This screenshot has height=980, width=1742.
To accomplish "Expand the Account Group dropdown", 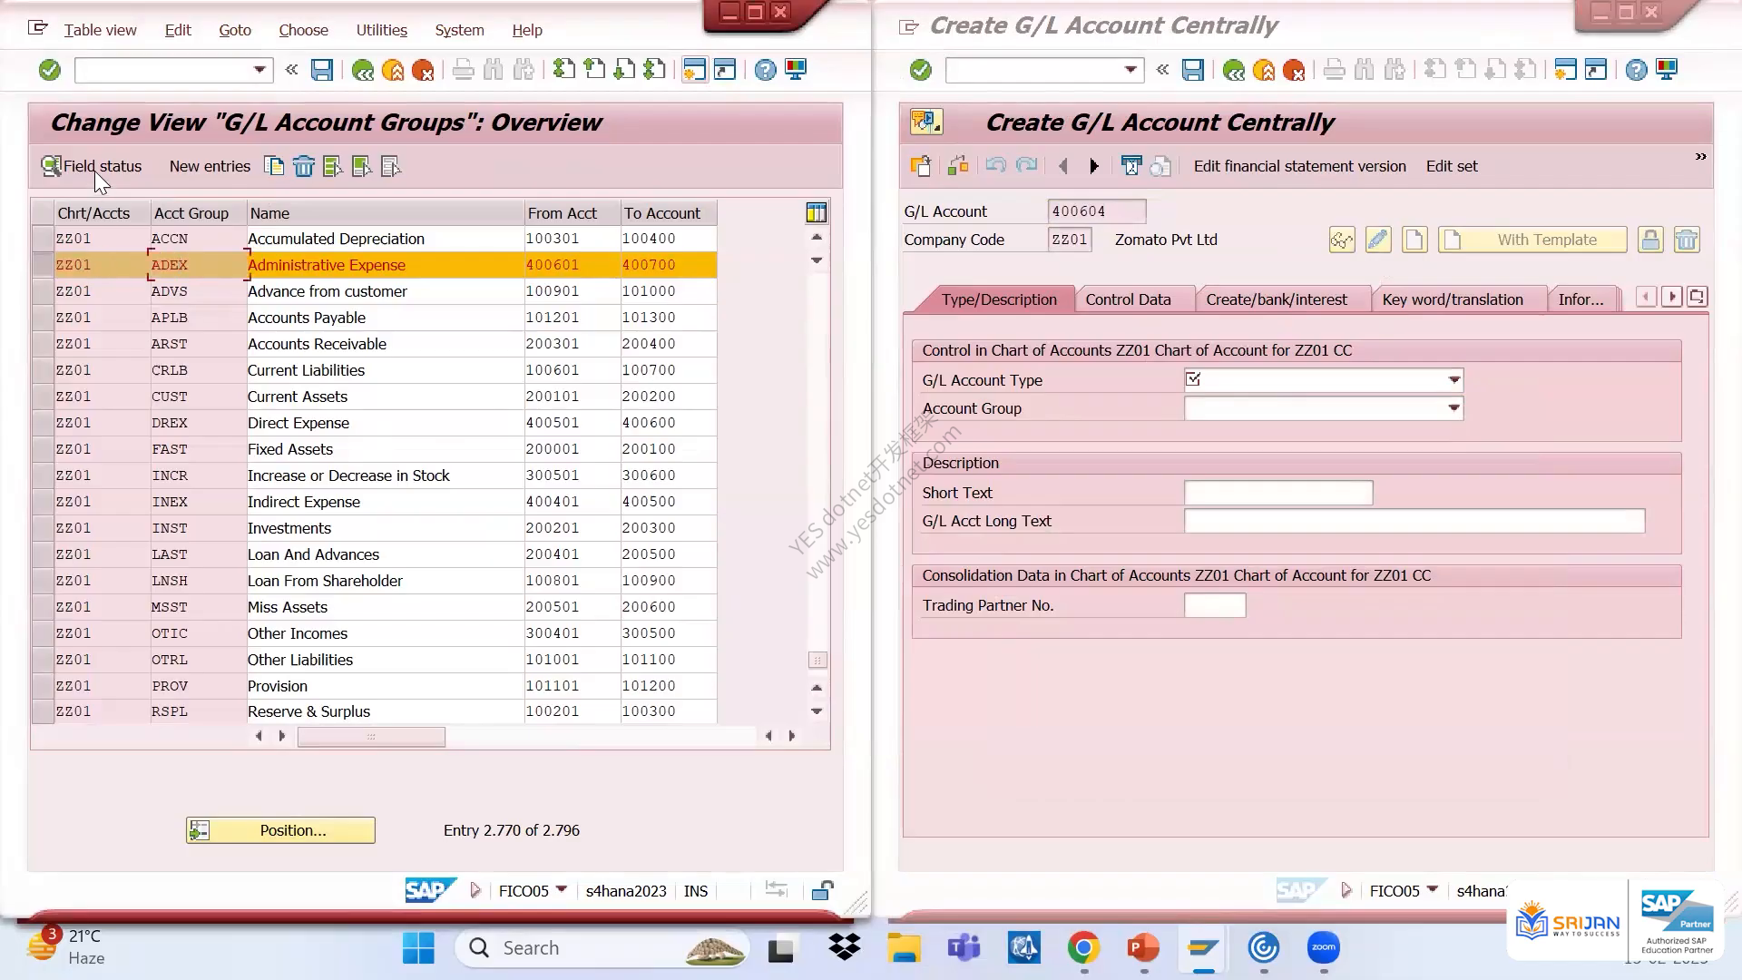I will tap(1454, 408).
